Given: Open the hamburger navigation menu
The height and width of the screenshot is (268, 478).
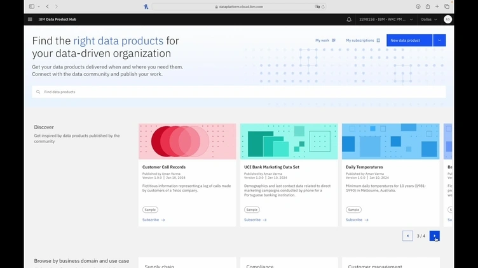Looking at the screenshot, I should 30,20.
